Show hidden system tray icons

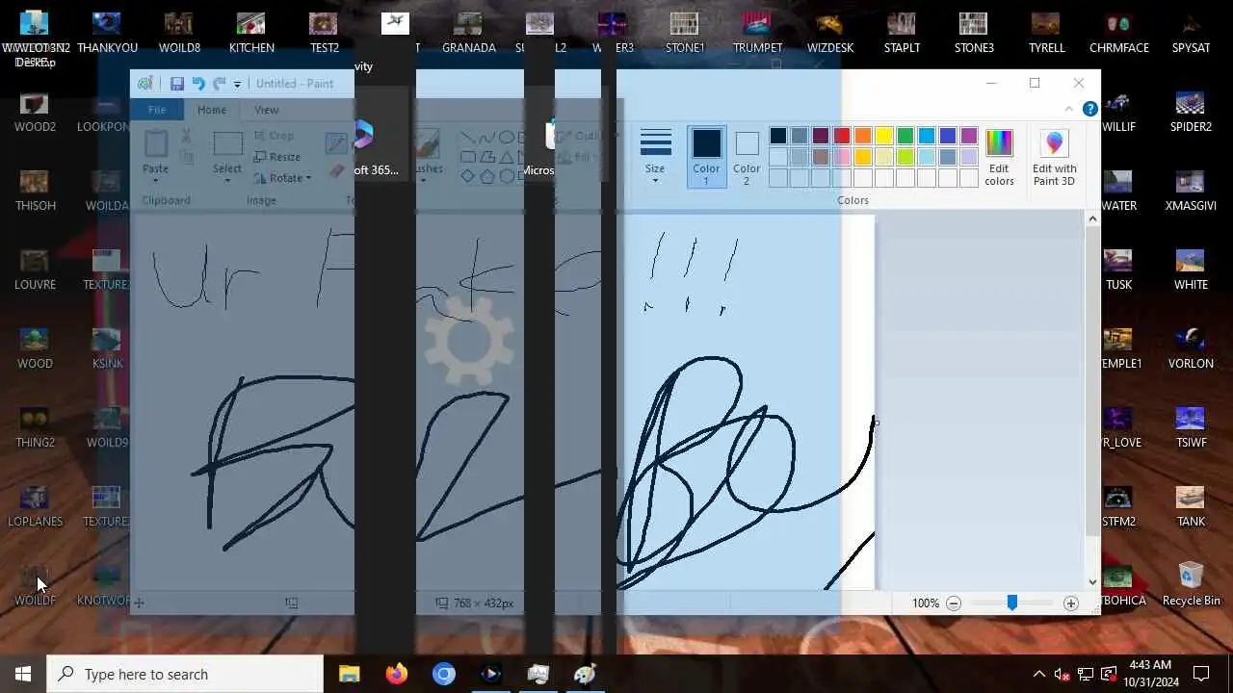click(1038, 674)
